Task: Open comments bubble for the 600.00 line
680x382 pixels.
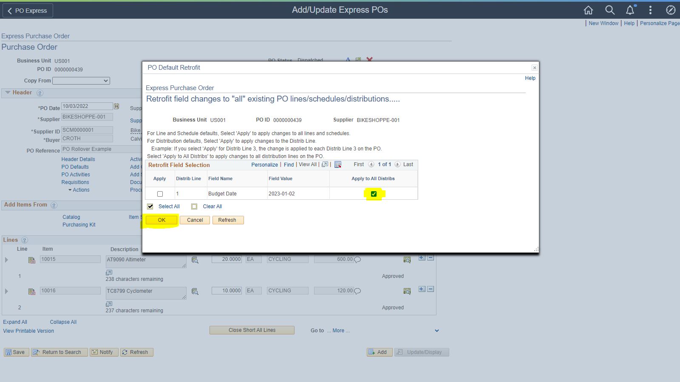Action: pyautogui.click(x=357, y=260)
